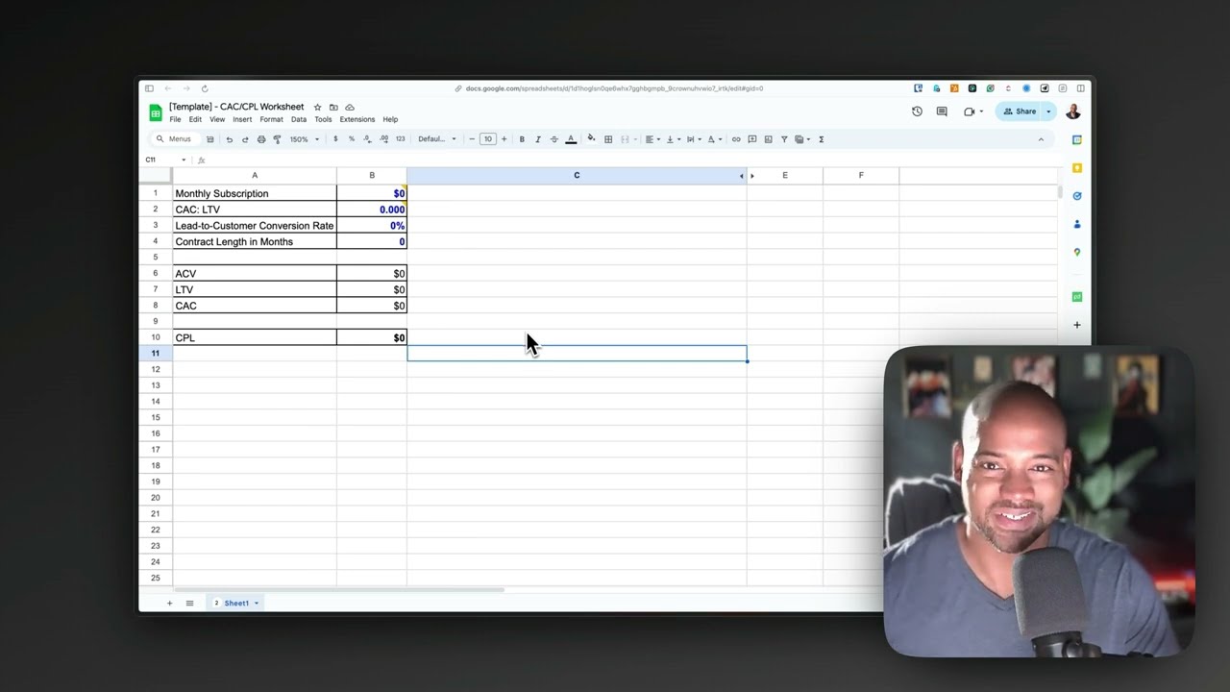Toggle strikethrough formatting

click(x=553, y=139)
